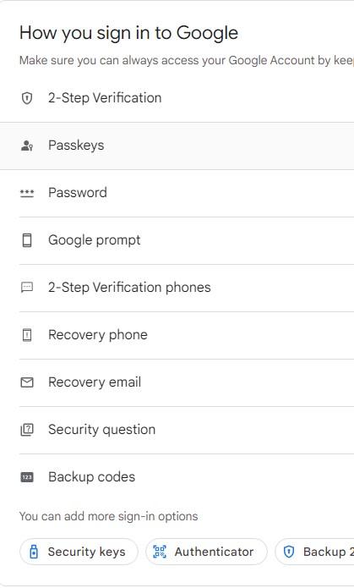Click the Security question mark icon
This screenshot has height=588, width=354.
(27, 430)
